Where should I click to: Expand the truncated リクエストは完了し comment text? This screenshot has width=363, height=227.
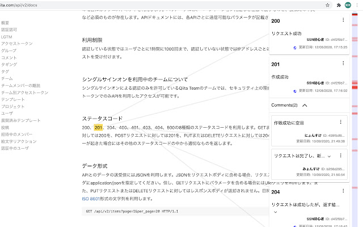point(329,157)
